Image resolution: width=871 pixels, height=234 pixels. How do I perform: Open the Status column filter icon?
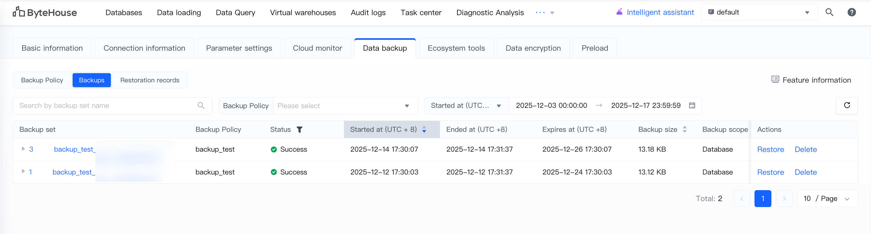pyautogui.click(x=299, y=130)
